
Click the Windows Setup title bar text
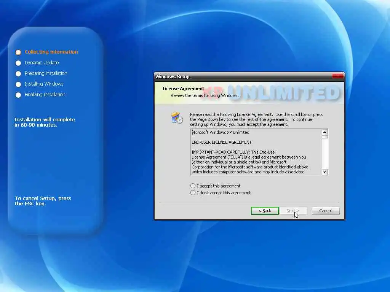(173, 77)
